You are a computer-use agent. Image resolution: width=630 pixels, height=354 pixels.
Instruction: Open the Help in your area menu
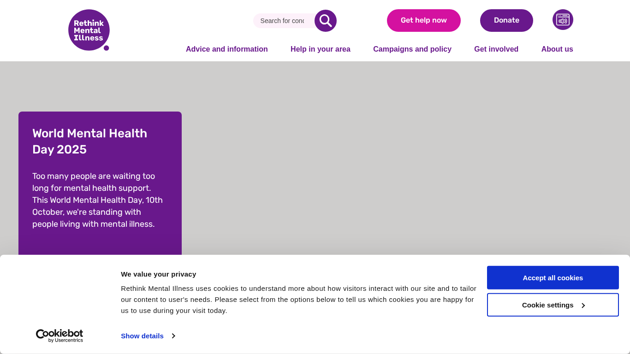321,49
